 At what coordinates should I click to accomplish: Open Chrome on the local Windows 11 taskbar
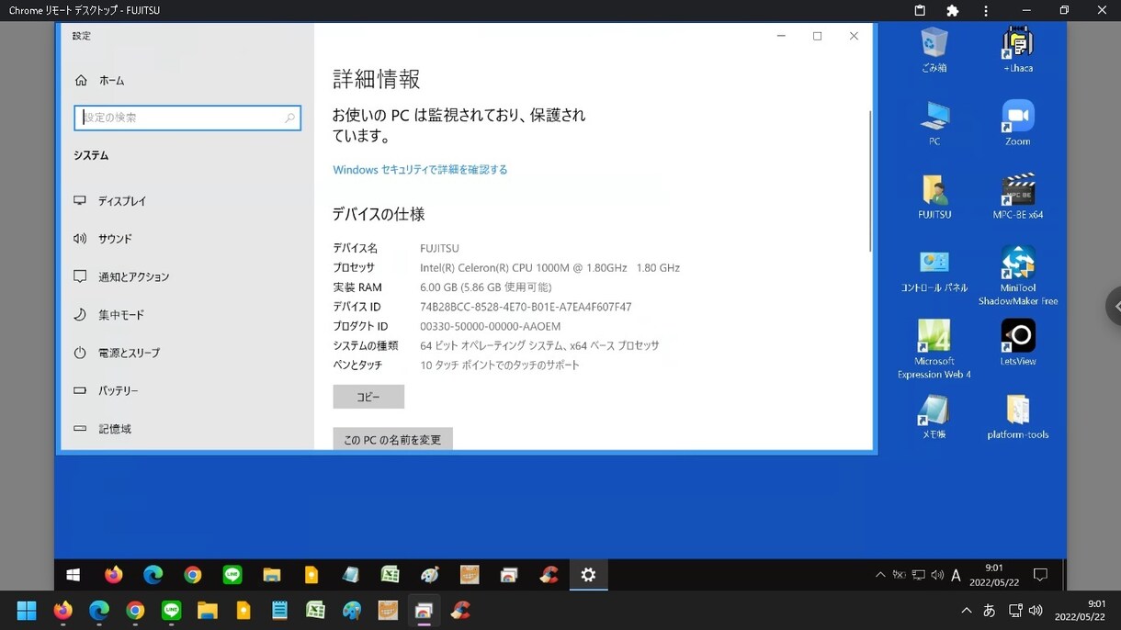coord(135,611)
